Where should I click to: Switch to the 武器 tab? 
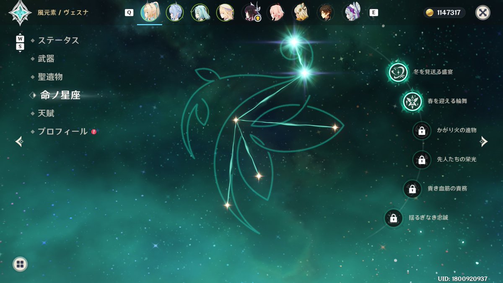pos(46,59)
